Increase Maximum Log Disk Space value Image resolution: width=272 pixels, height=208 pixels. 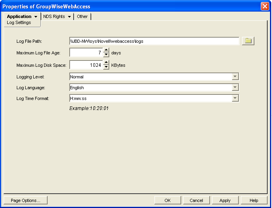coord(106,62)
